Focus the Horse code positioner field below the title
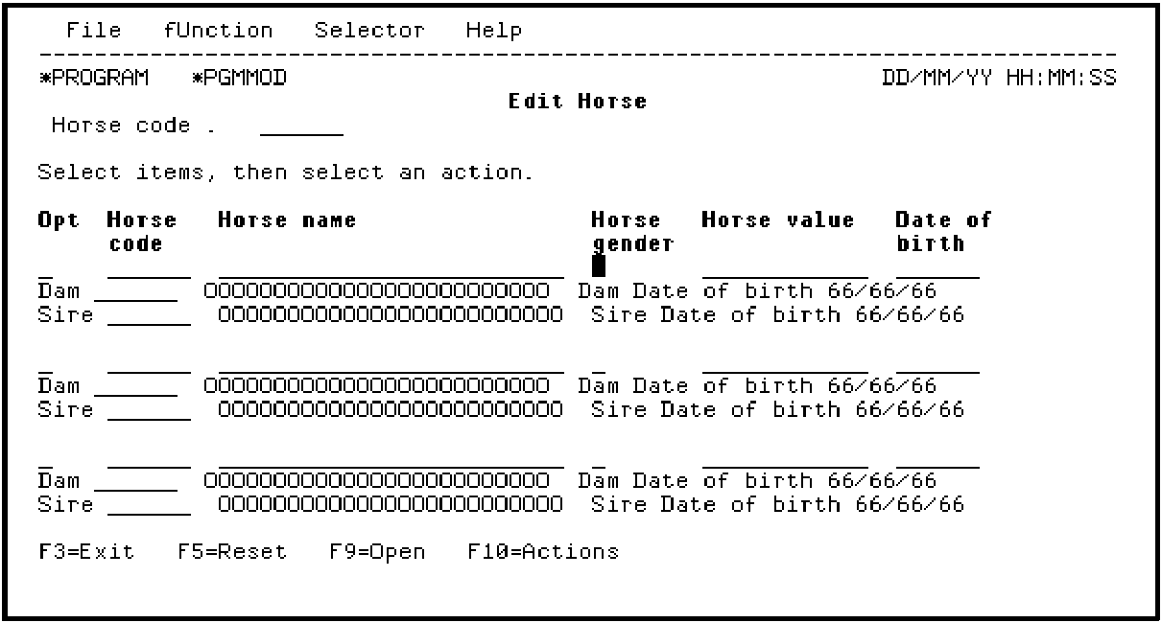The width and height of the screenshot is (1162, 623). click(x=301, y=126)
